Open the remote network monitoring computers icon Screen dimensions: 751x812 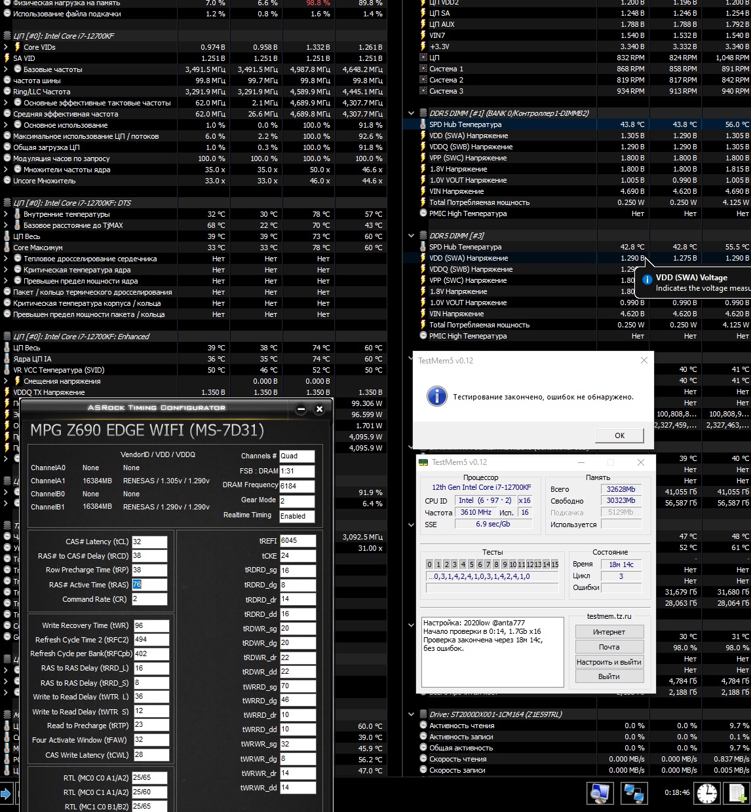pos(634,793)
